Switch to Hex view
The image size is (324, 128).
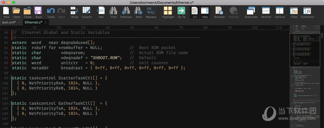point(101,12)
